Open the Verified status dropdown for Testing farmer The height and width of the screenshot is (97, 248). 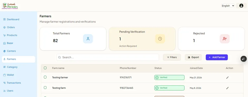pyautogui.click(x=169, y=78)
